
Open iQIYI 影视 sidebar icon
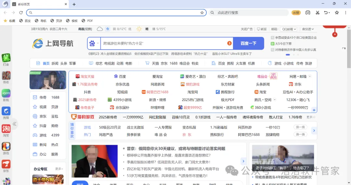point(6,95)
